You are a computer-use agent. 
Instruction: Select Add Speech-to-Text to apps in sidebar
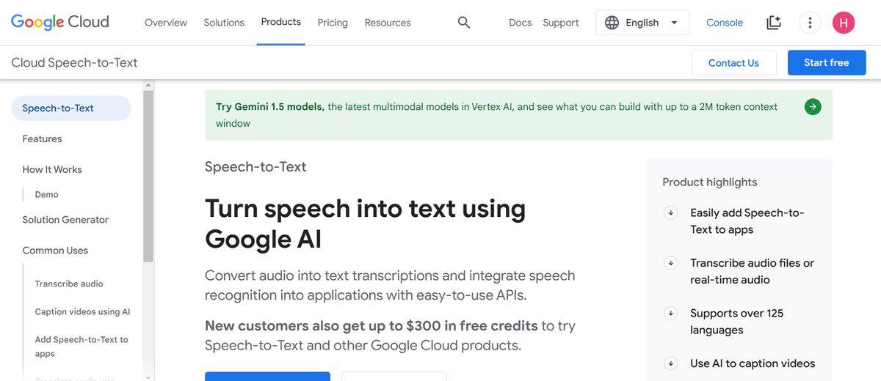coord(81,347)
